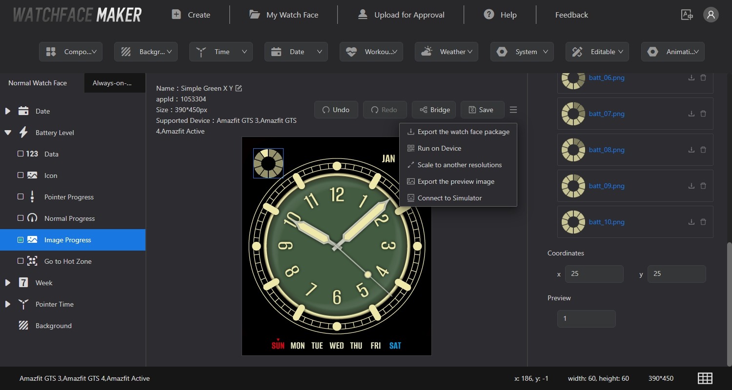The height and width of the screenshot is (390, 732).
Task: Click the x coordinate input field
Action: (594, 274)
